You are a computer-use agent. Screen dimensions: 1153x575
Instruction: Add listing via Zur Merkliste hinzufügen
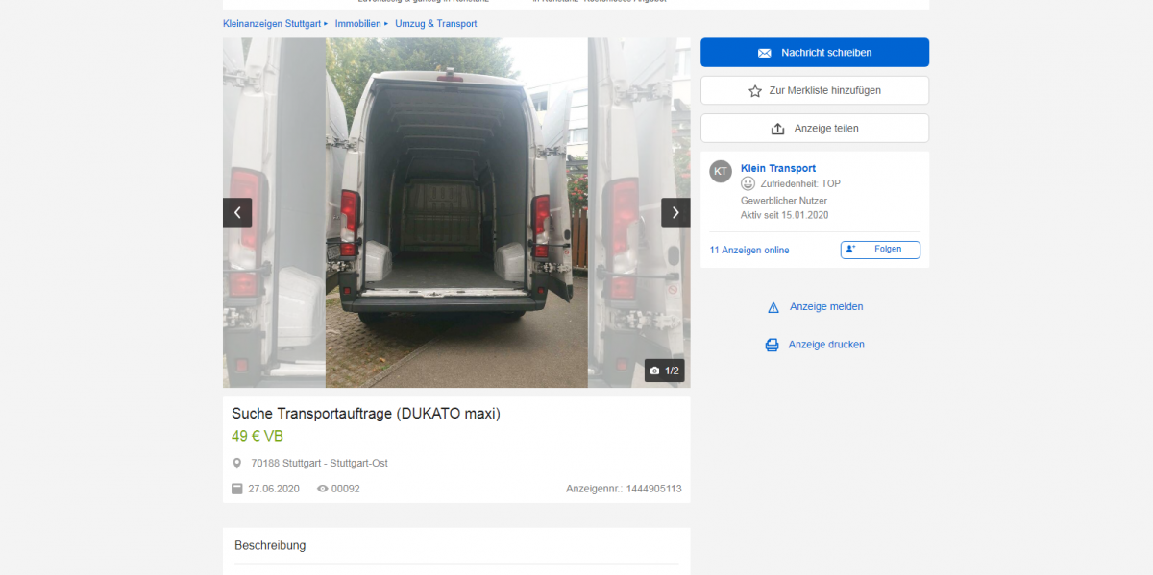coord(815,90)
